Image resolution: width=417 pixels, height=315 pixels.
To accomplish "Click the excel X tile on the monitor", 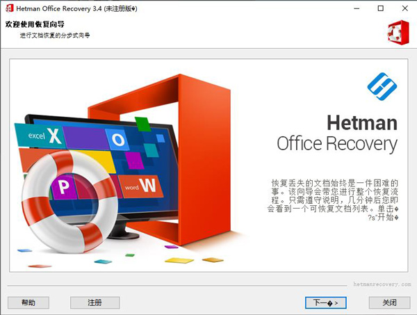I will tap(40, 135).
